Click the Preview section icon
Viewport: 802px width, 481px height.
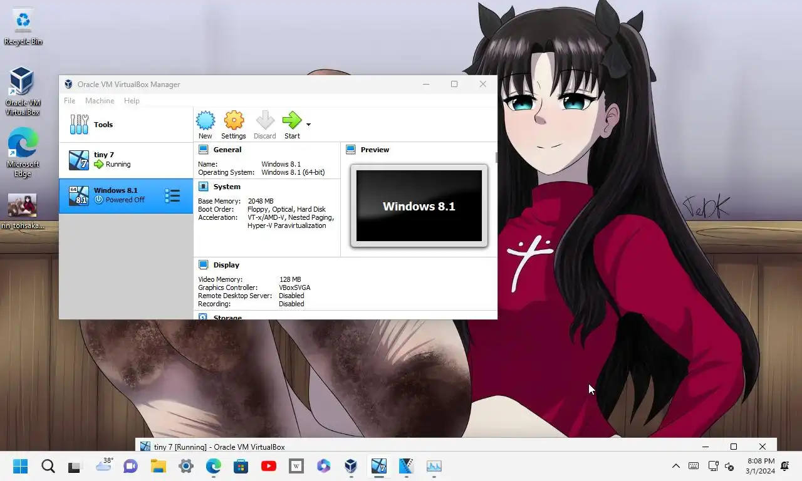(x=350, y=150)
